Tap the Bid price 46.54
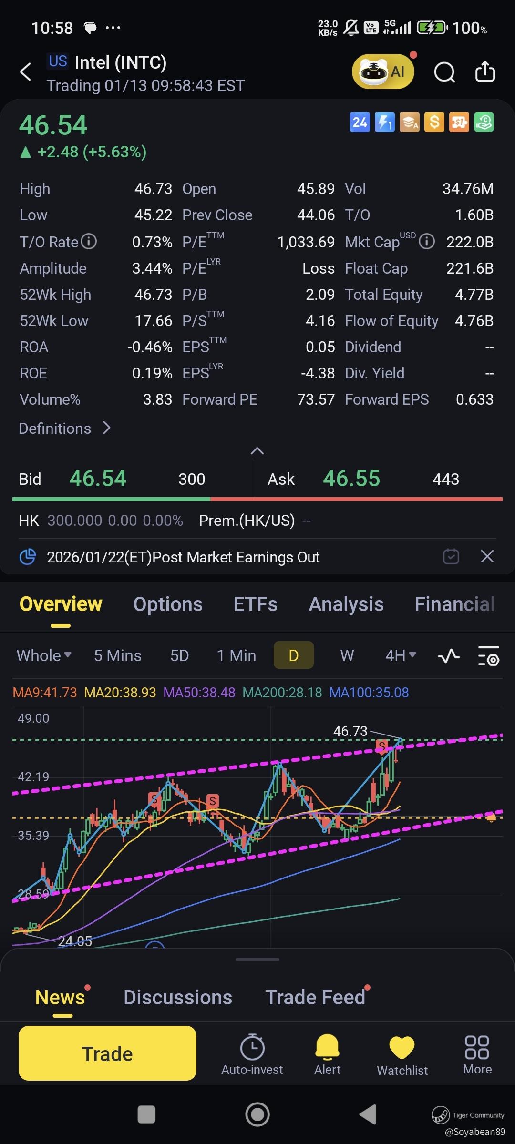The image size is (515, 1144). pyautogui.click(x=98, y=479)
